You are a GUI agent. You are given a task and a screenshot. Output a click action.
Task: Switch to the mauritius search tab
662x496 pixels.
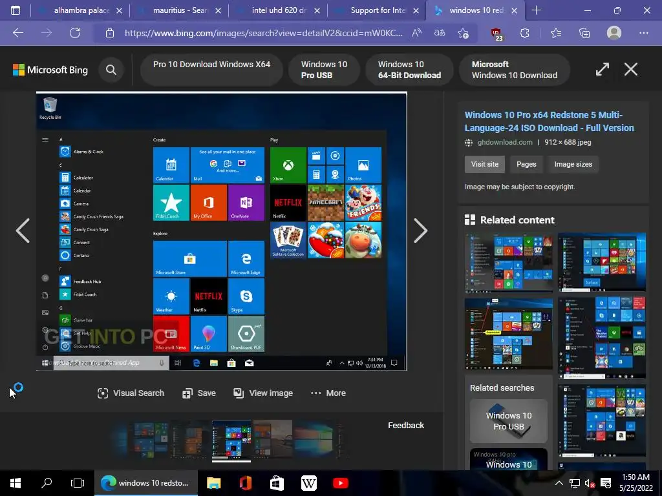click(178, 10)
